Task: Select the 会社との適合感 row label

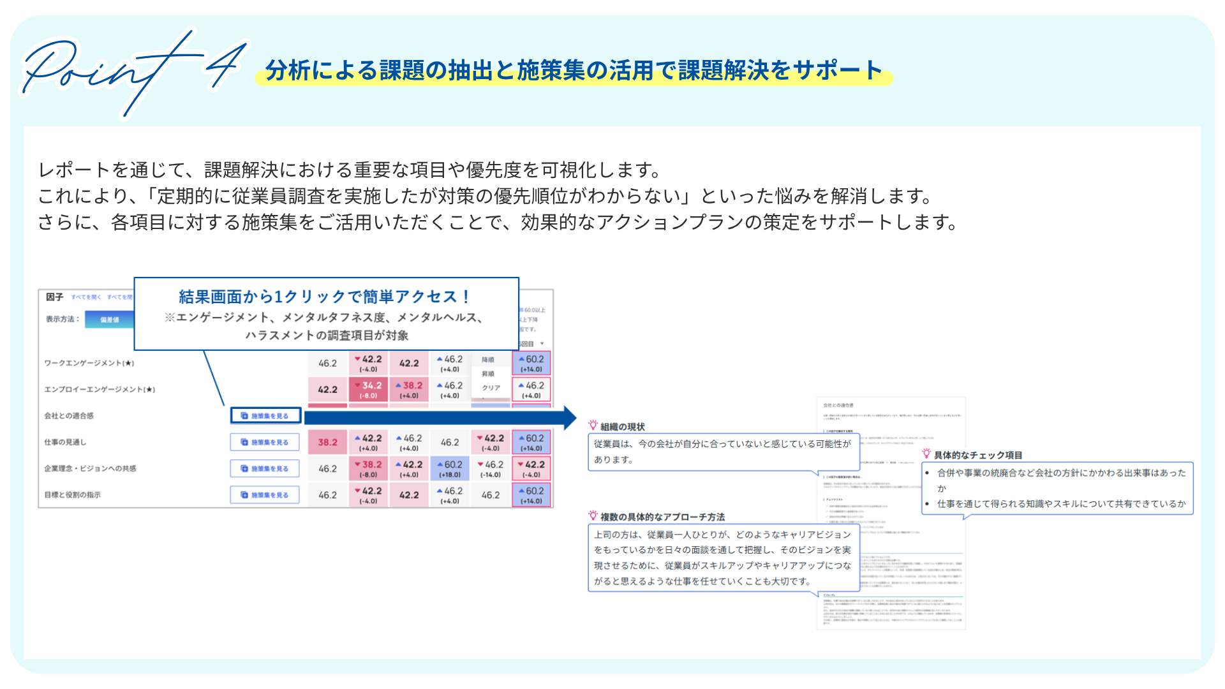Action: (x=69, y=416)
